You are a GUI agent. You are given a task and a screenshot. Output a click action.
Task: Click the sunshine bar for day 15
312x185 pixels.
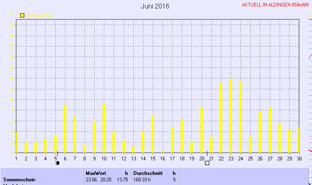153,134
